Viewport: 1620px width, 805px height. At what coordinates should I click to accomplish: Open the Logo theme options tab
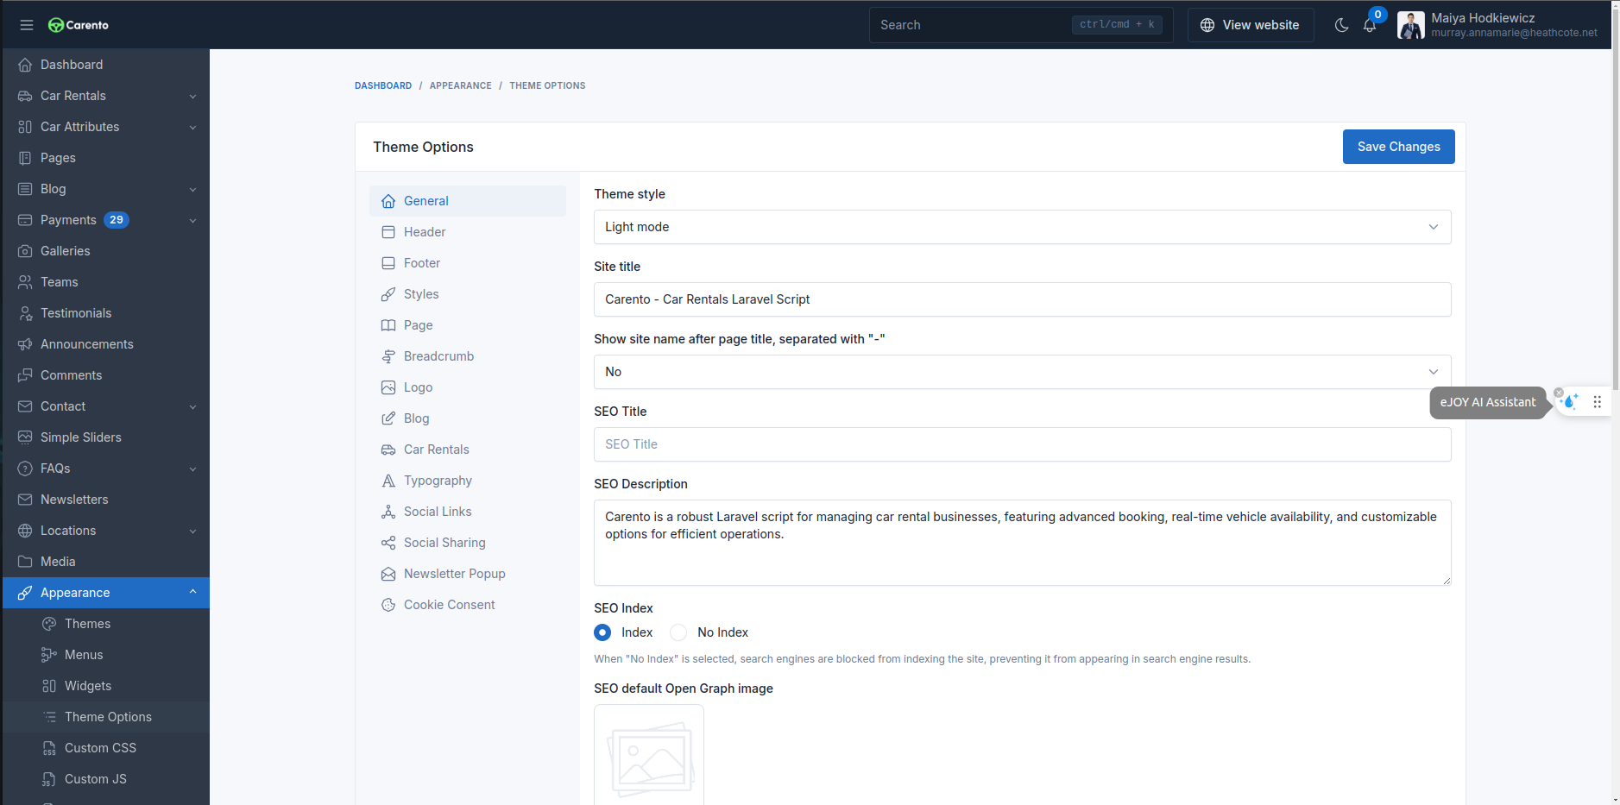click(x=468, y=387)
